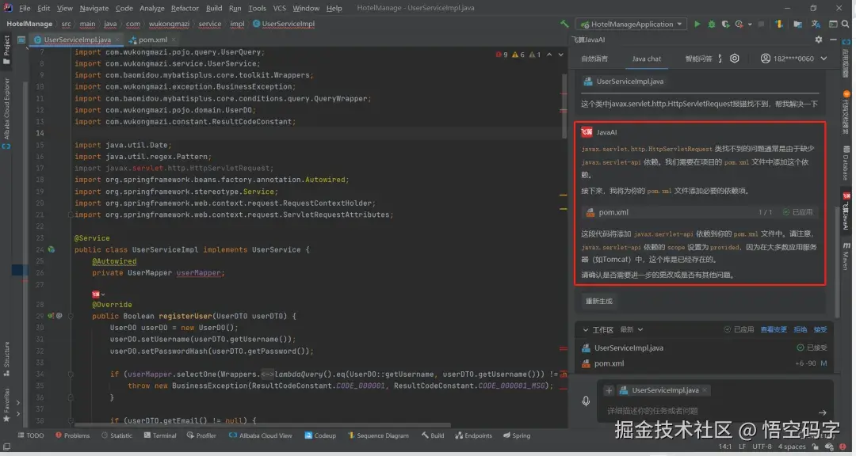Open the Sequence Diagram tool window
This screenshot has height=456, width=856.
click(x=378, y=435)
